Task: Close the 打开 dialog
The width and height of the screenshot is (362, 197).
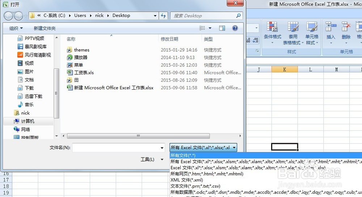Action: click(235, 3)
